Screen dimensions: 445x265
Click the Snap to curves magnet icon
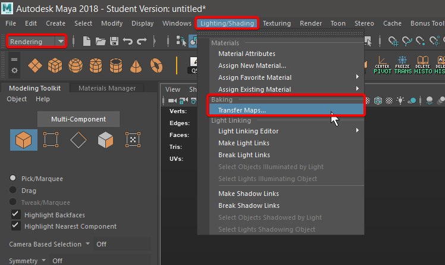pyautogui.click(x=407, y=42)
